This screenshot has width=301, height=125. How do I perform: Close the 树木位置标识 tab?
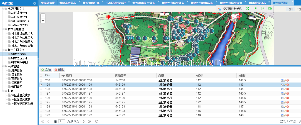point(292,2)
